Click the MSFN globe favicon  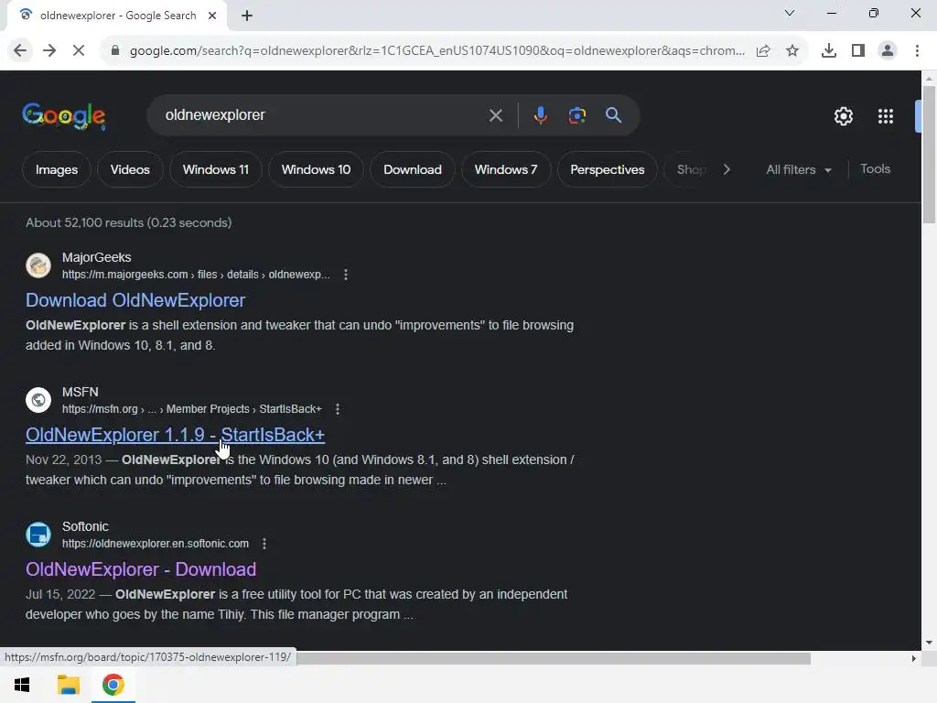point(38,400)
